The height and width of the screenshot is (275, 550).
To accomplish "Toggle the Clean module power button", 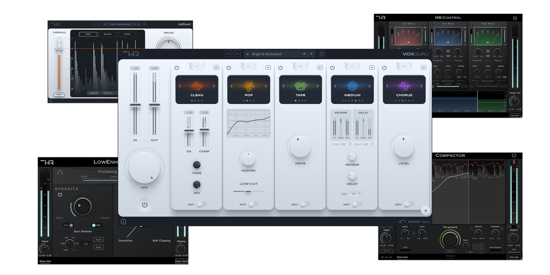I will click(177, 67).
